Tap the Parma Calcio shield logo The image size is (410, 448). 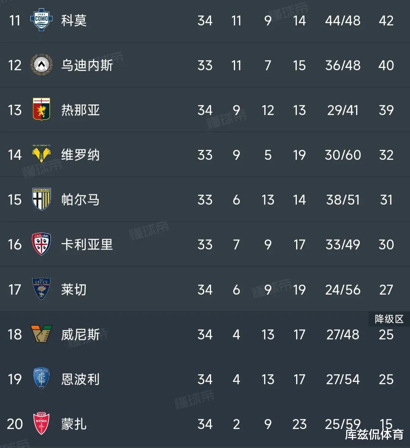coord(41,199)
